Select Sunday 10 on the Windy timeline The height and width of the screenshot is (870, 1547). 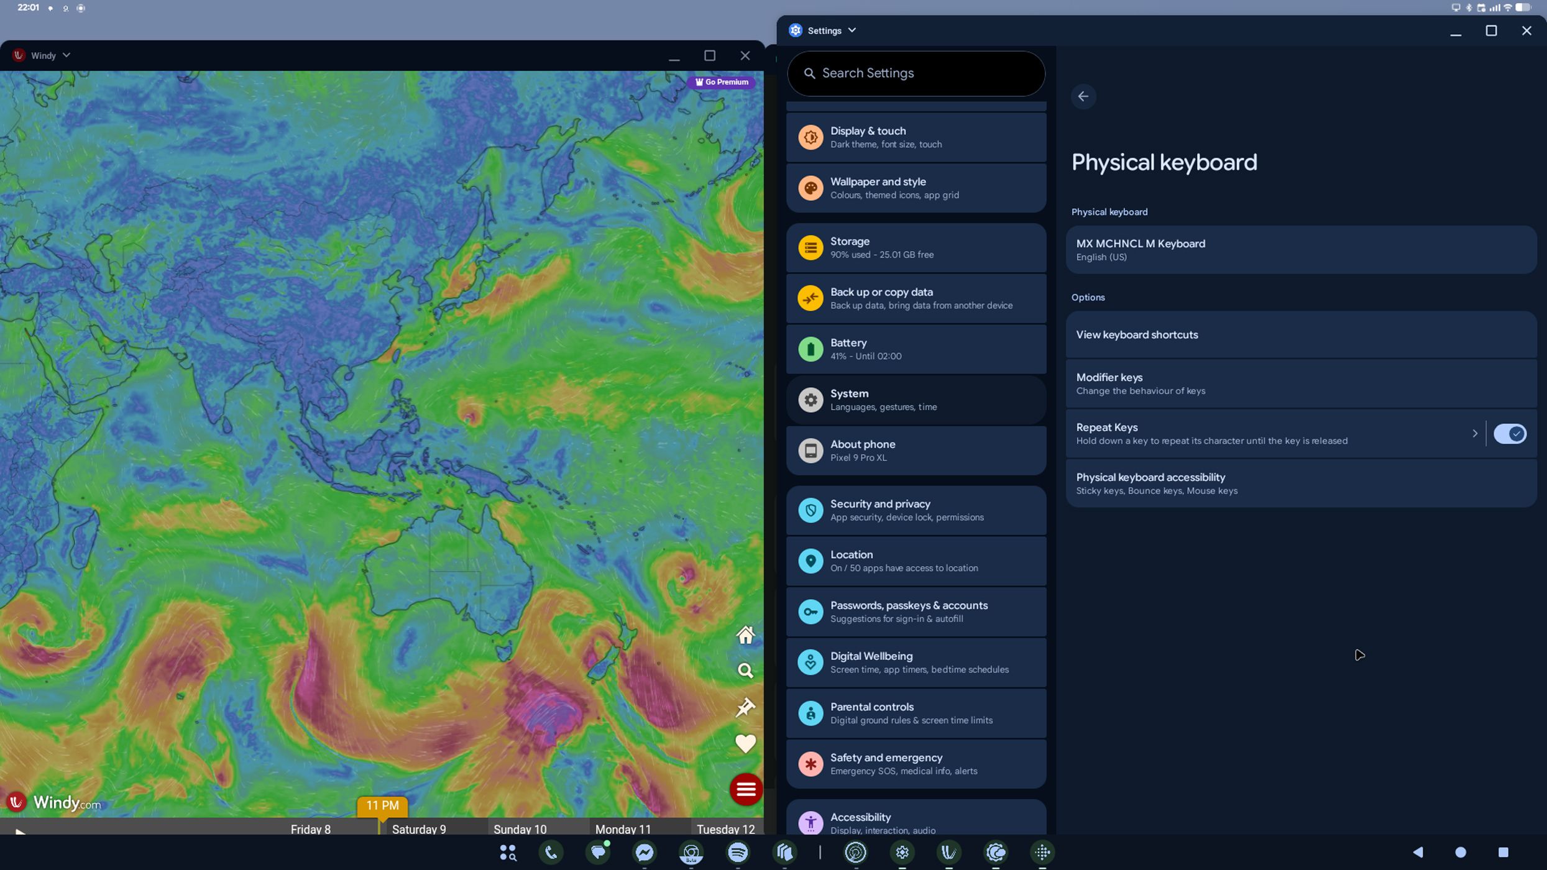[520, 829]
